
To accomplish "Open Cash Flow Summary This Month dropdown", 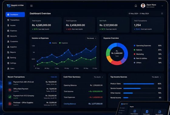I will (x=98, y=77).
